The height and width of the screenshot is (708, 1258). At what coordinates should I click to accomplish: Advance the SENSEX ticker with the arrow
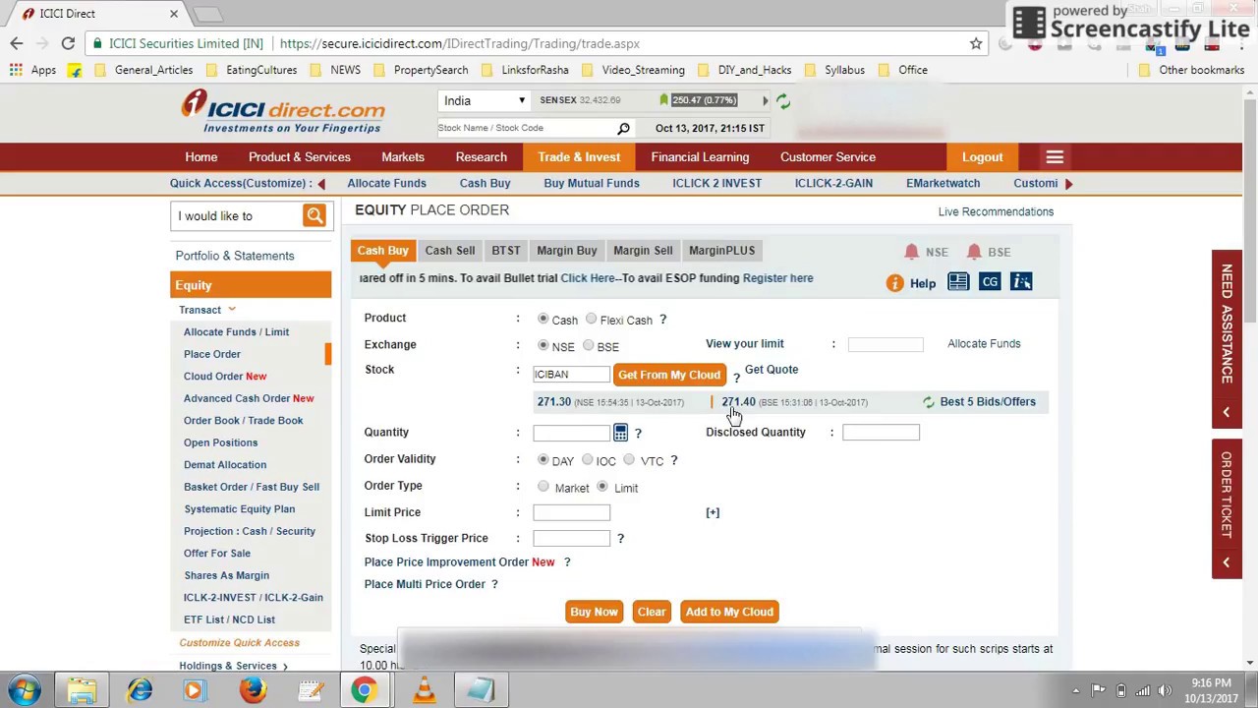(x=766, y=100)
